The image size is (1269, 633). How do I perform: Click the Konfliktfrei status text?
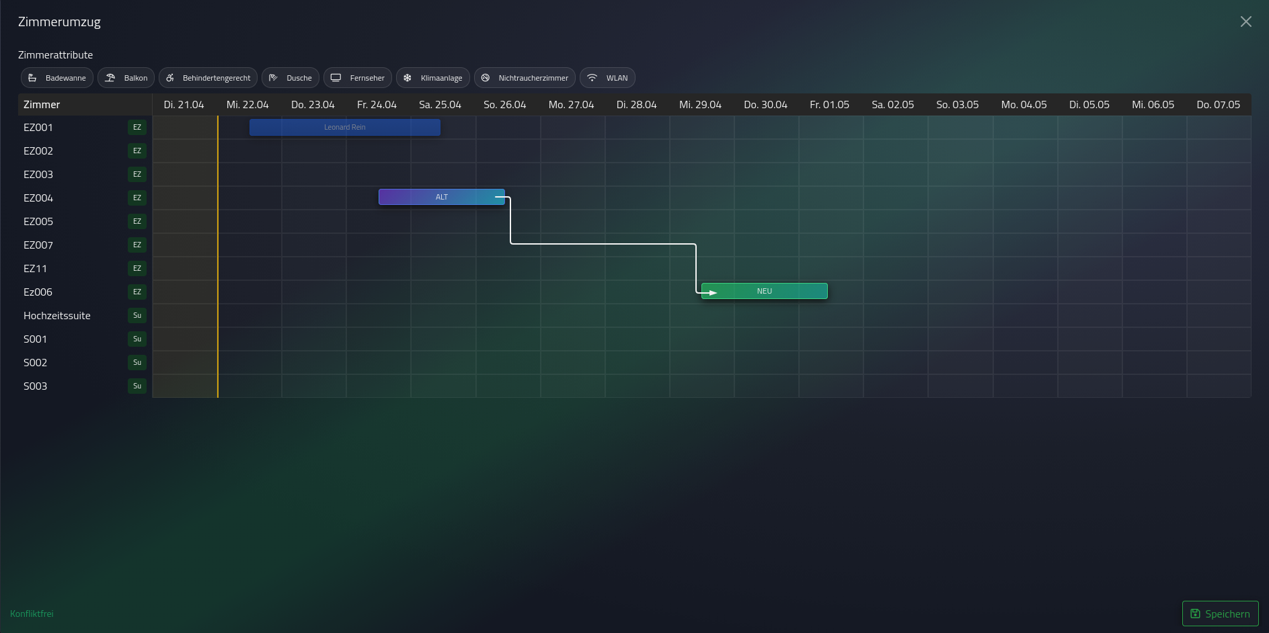[32, 614]
